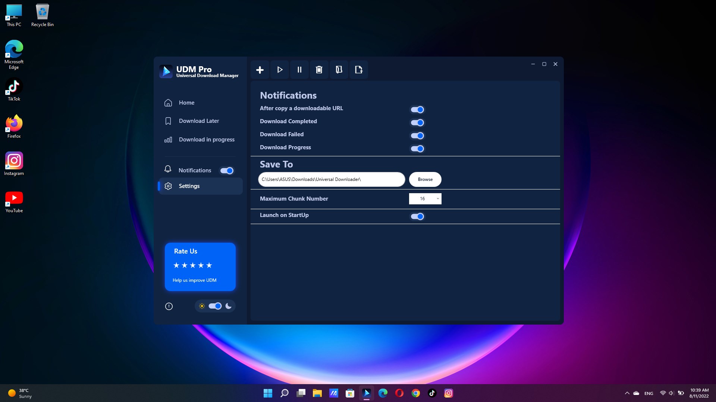
Task: Delete download using the trash toolbar icon
Action: [319, 70]
